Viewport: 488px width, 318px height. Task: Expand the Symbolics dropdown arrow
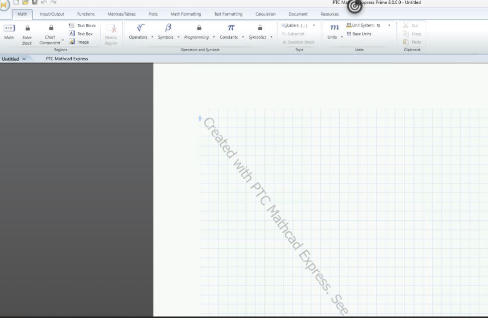271,37
